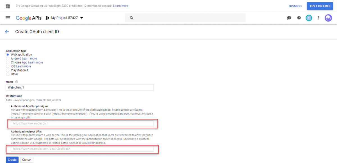Screen dimensions: 337x163
Task: Select Android application type
Action: pyautogui.click(x=8, y=59)
